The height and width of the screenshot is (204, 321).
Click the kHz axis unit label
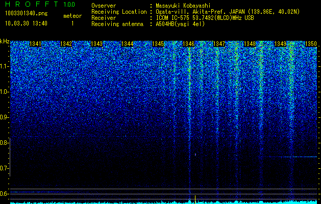(x=5, y=41)
